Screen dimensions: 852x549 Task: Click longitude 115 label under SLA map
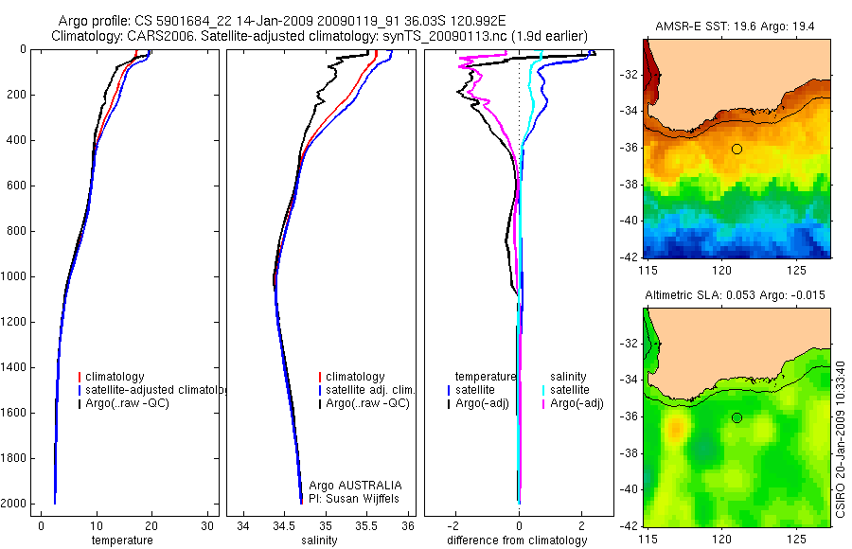648,540
